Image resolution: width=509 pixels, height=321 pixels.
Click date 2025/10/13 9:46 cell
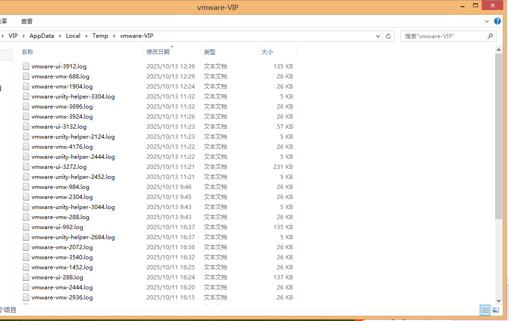click(169, 187)
